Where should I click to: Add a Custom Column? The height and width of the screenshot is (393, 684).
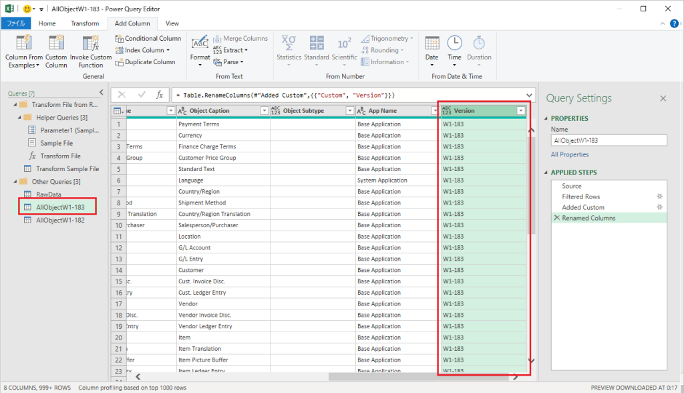click(x=56, y=51)
